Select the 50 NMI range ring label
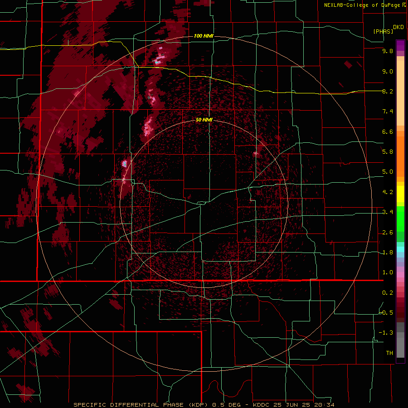Screen dimensions: 408x408 click(x=204, y=120)
